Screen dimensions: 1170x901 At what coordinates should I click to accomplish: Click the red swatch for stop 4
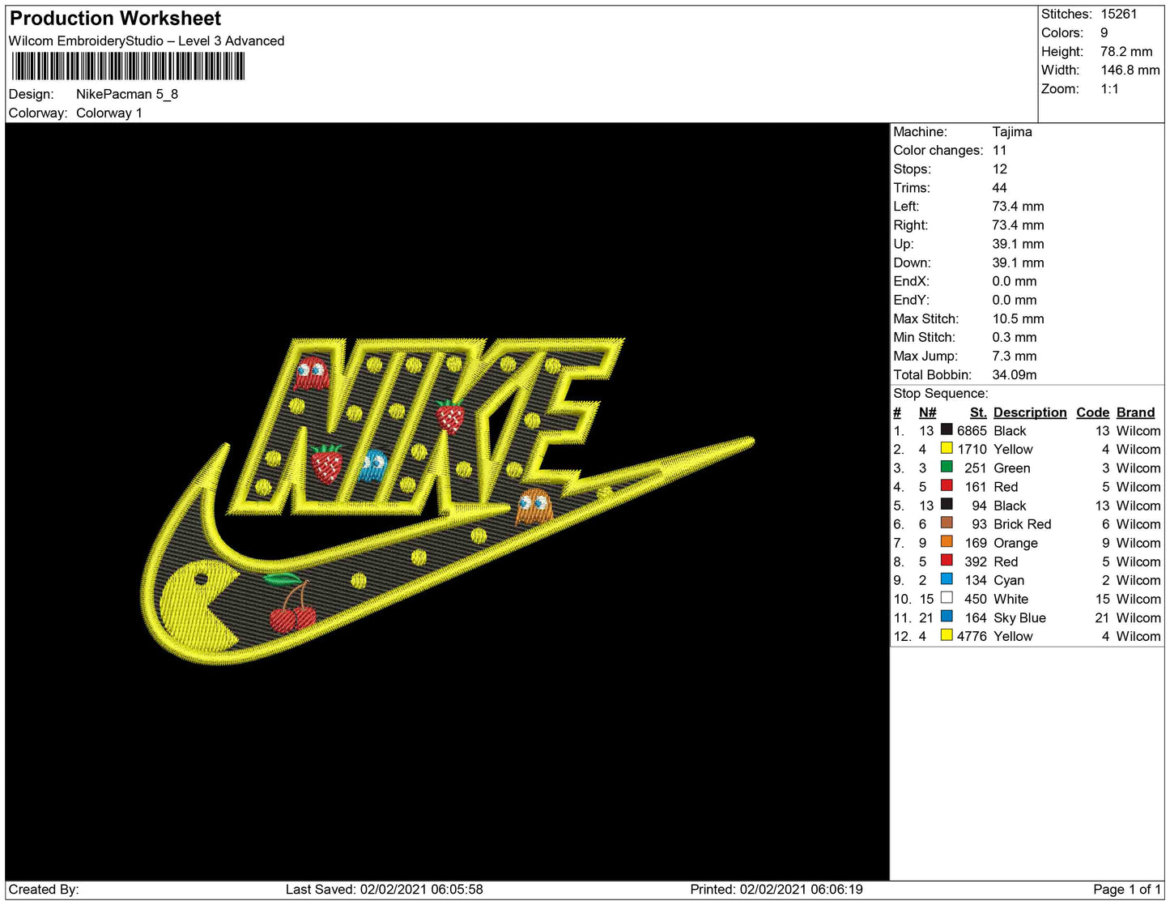(x=947, y=485)
